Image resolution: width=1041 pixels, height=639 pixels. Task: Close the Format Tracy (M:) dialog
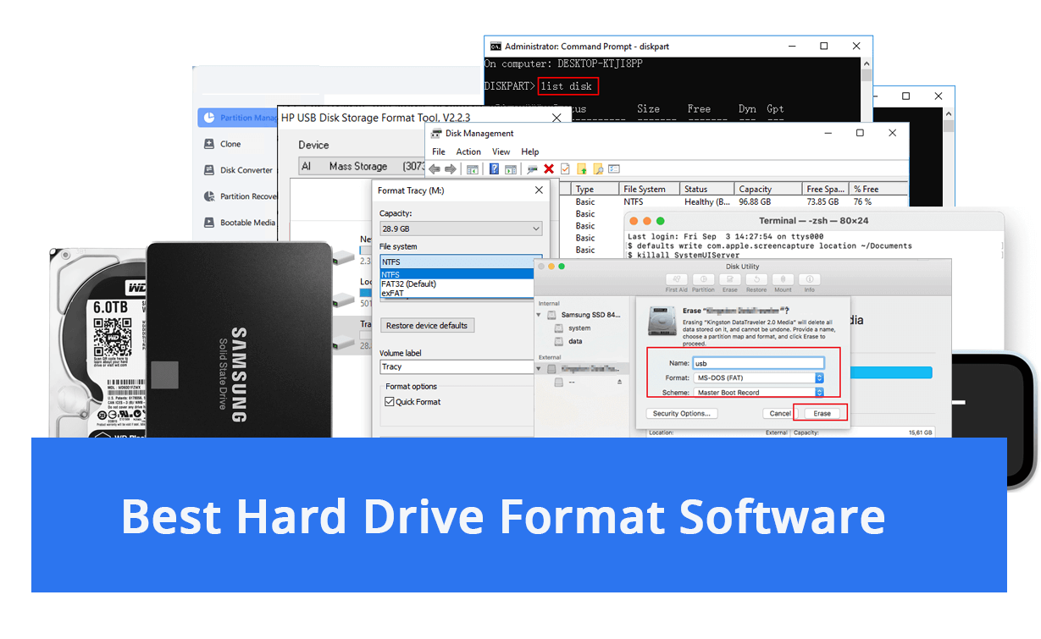pos(539,190)
